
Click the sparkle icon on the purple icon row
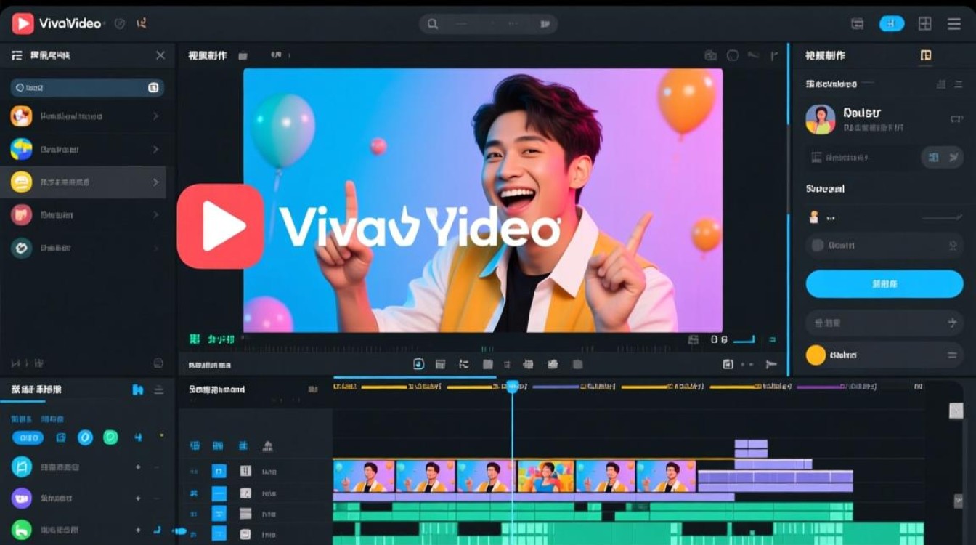tap(138, 498)
